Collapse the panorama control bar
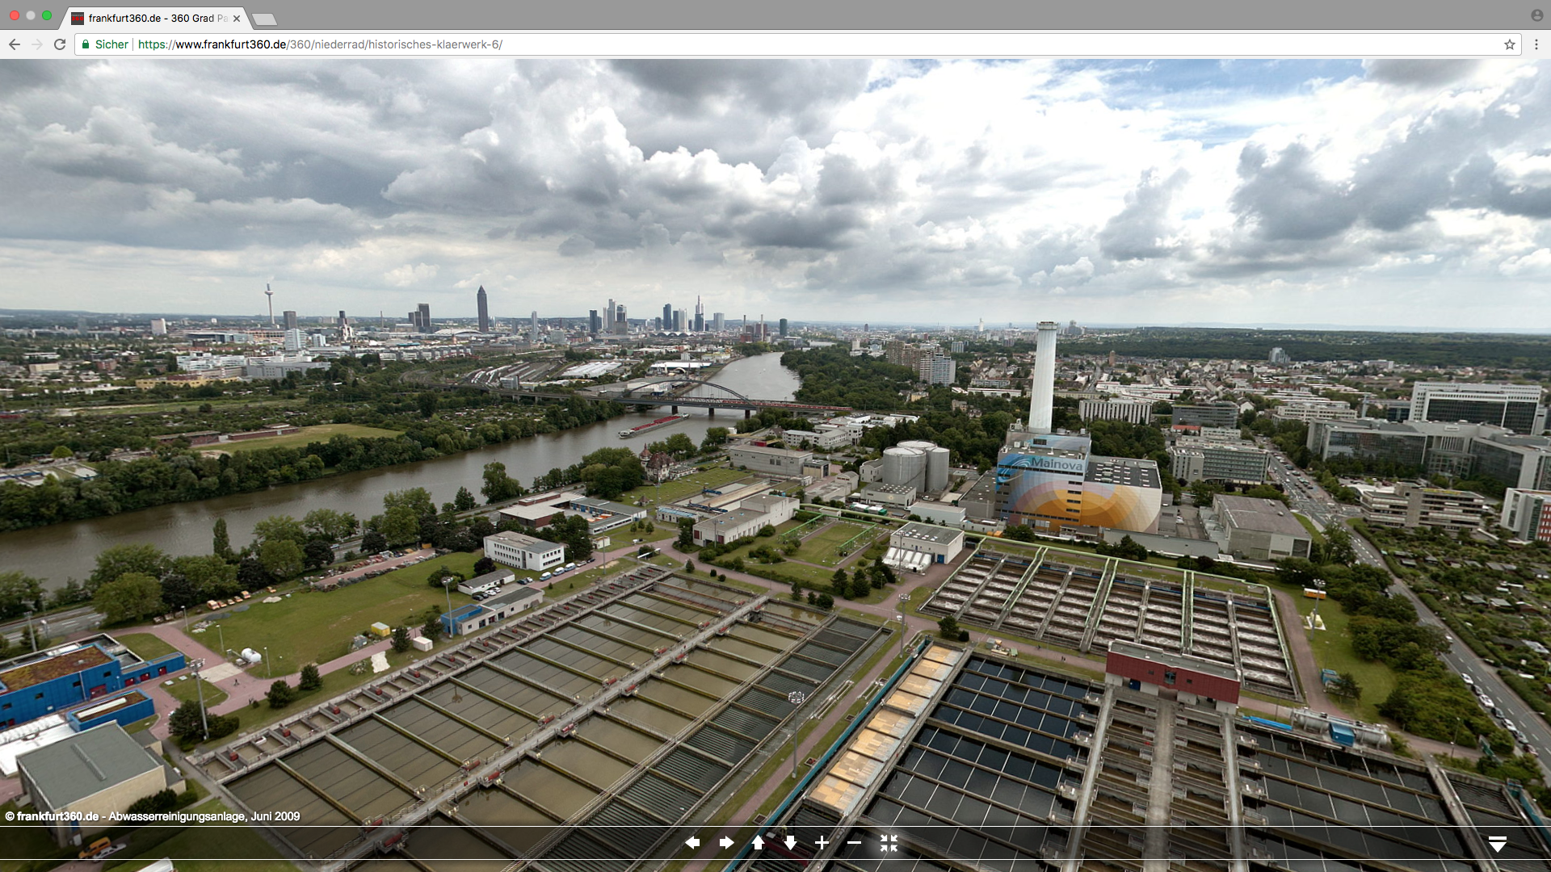Image resolution: width=1551 pixels, height=872 pixels. 1497,844
